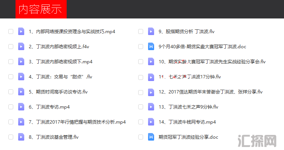Select checkbox for 13、丁洪波七禾之声9分钟.flv
This screenshot has width=284, height=150.
coord(141,107)
